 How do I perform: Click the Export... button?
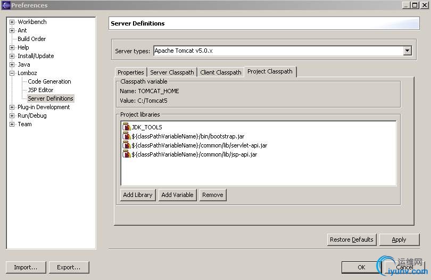(x=69, y=267)
